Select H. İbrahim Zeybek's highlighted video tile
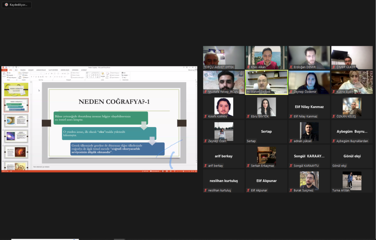 pyautogui.click(x=266, y=82)
